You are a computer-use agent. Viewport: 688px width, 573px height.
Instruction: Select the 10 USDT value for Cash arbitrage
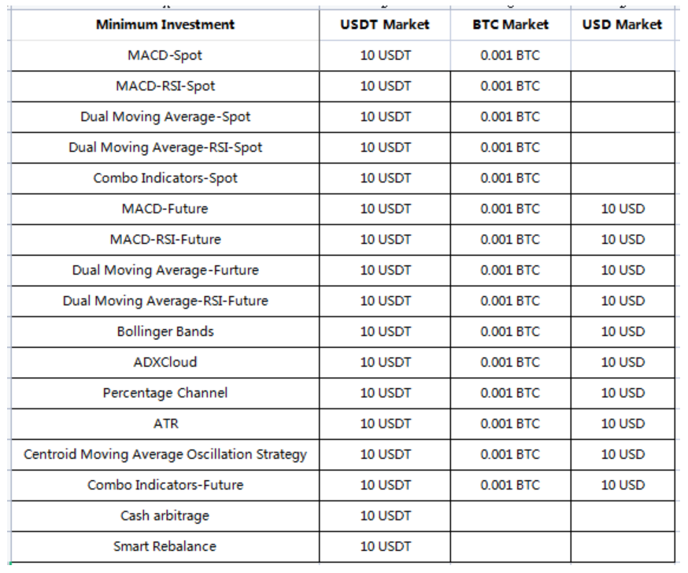click(x=385, y=516)
